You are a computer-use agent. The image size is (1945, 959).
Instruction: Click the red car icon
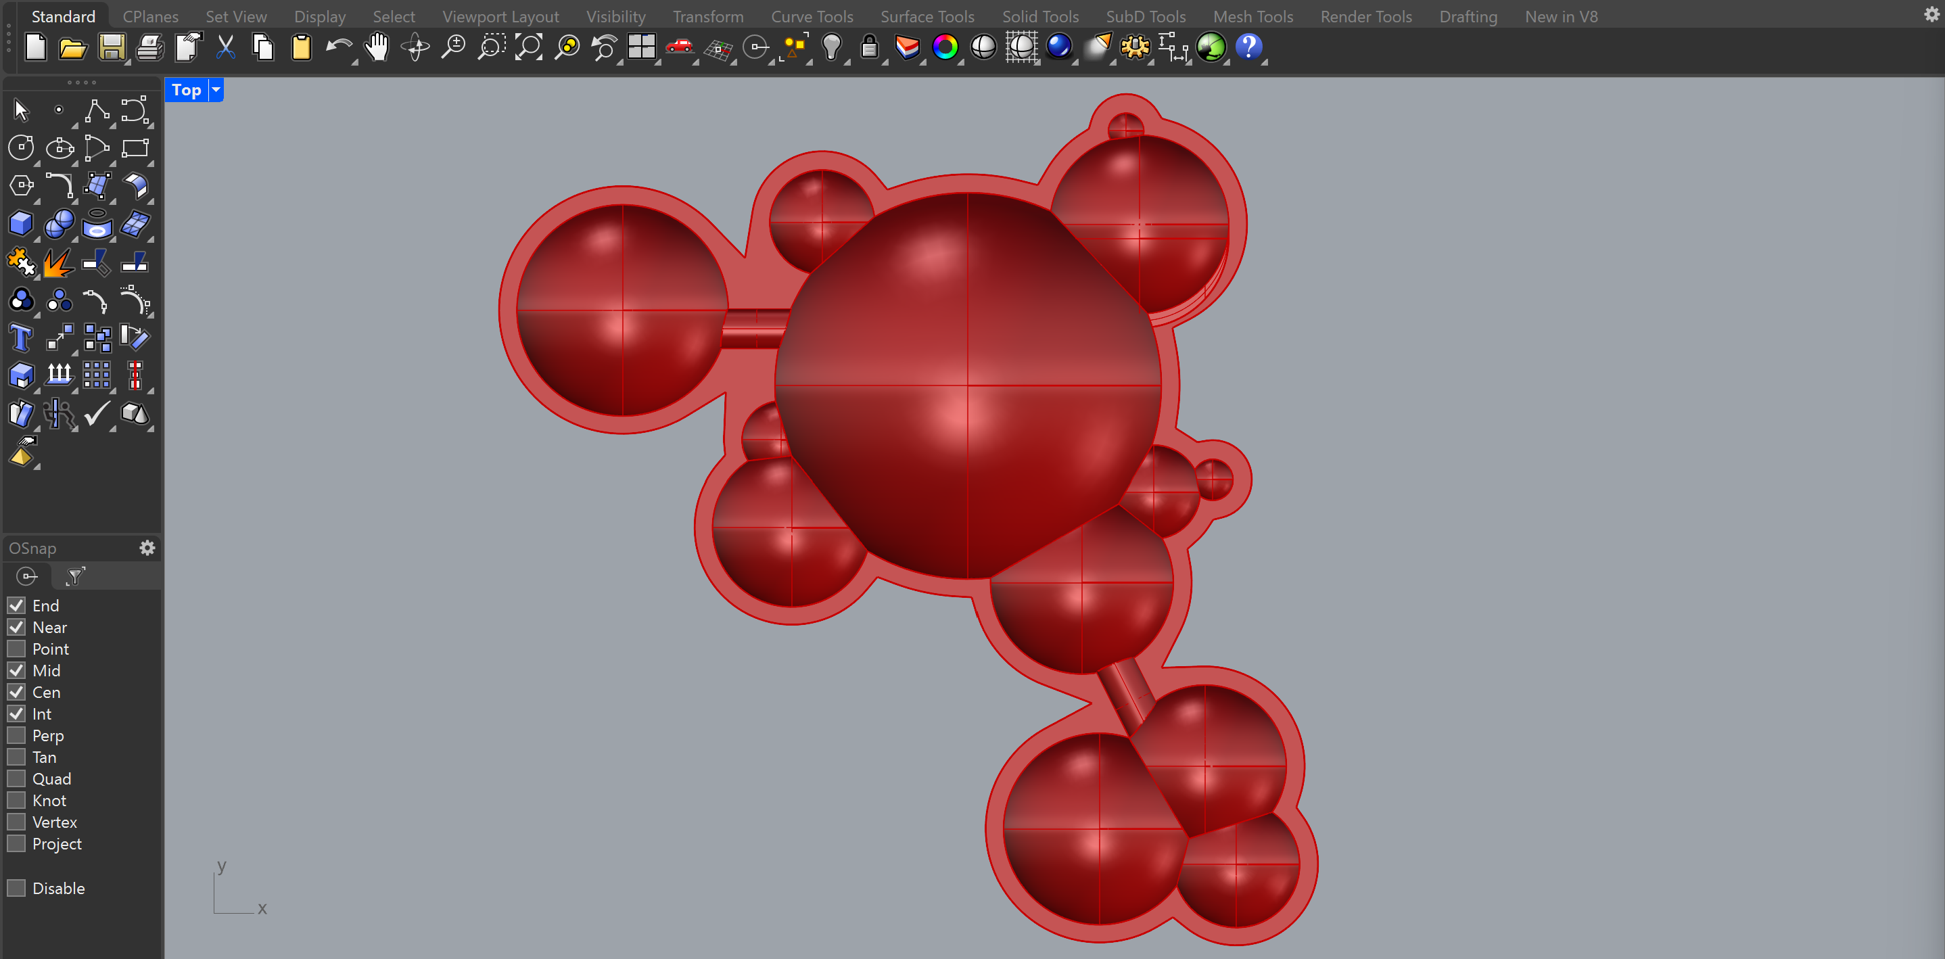(680, 47)
